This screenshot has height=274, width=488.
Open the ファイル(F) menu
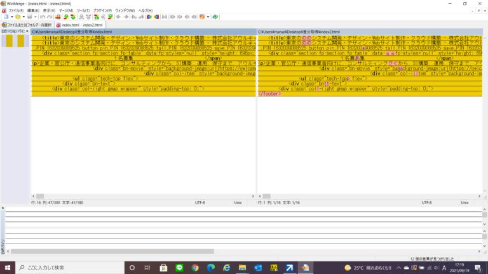(x=15, y=10)
